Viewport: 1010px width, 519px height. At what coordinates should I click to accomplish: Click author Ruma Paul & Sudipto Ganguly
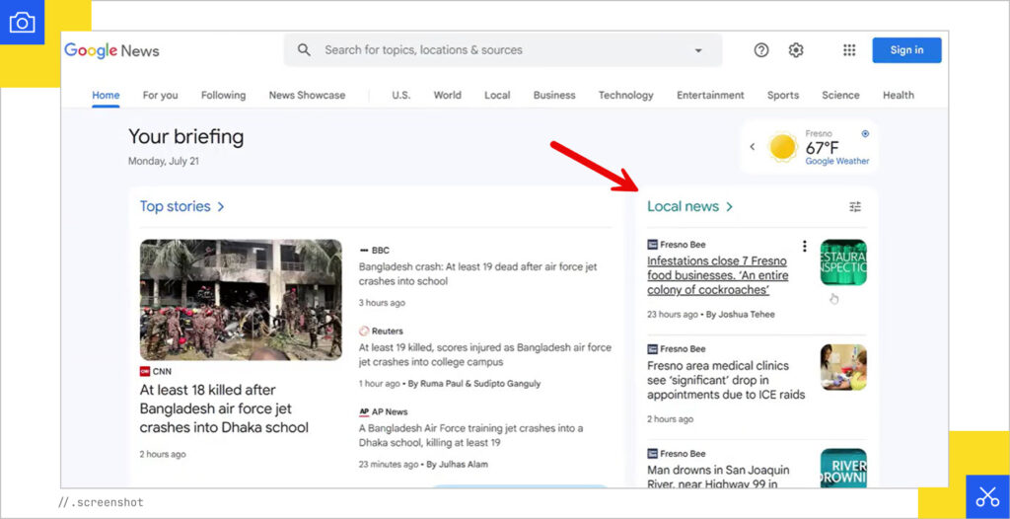(x=480, y=384)
